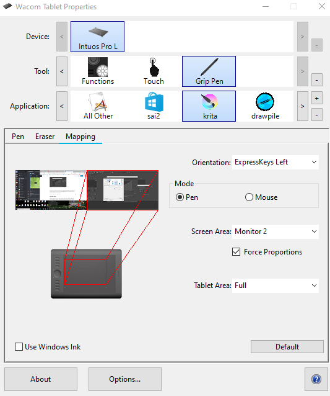Open the Orientation dropdown

276,162
